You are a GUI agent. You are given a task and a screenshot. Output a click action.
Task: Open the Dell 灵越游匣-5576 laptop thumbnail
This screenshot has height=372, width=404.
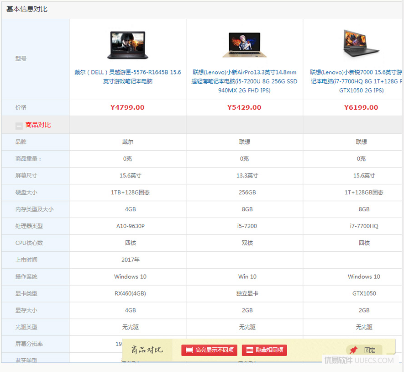click(x=127, y=45)
